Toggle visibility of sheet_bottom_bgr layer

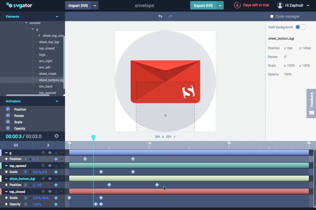pos(50,178)
